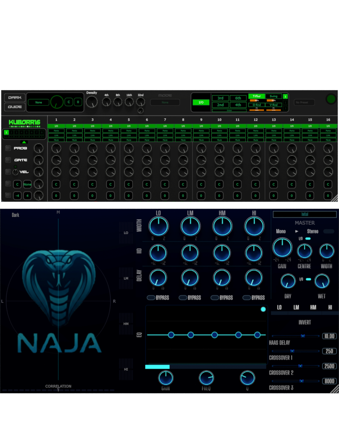Click the 4th density knob
Viewport: 339px width, 447px height.
107,102
